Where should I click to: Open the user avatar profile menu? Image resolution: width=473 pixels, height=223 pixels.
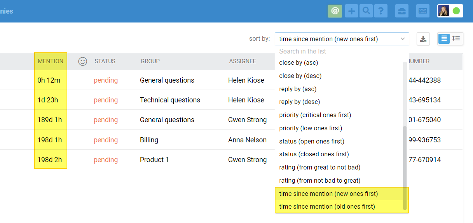click(444, 11)
